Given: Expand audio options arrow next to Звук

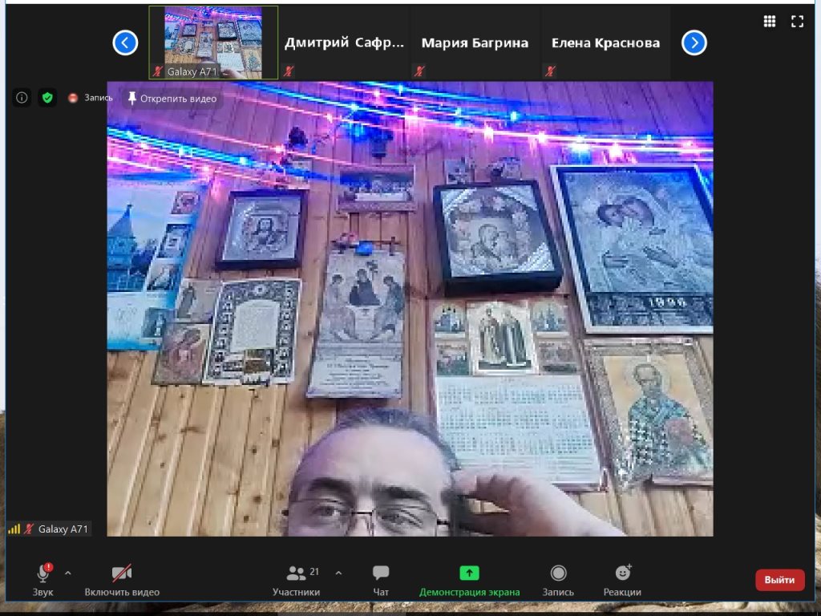Looking at the screenshot, I should [68, 573].
